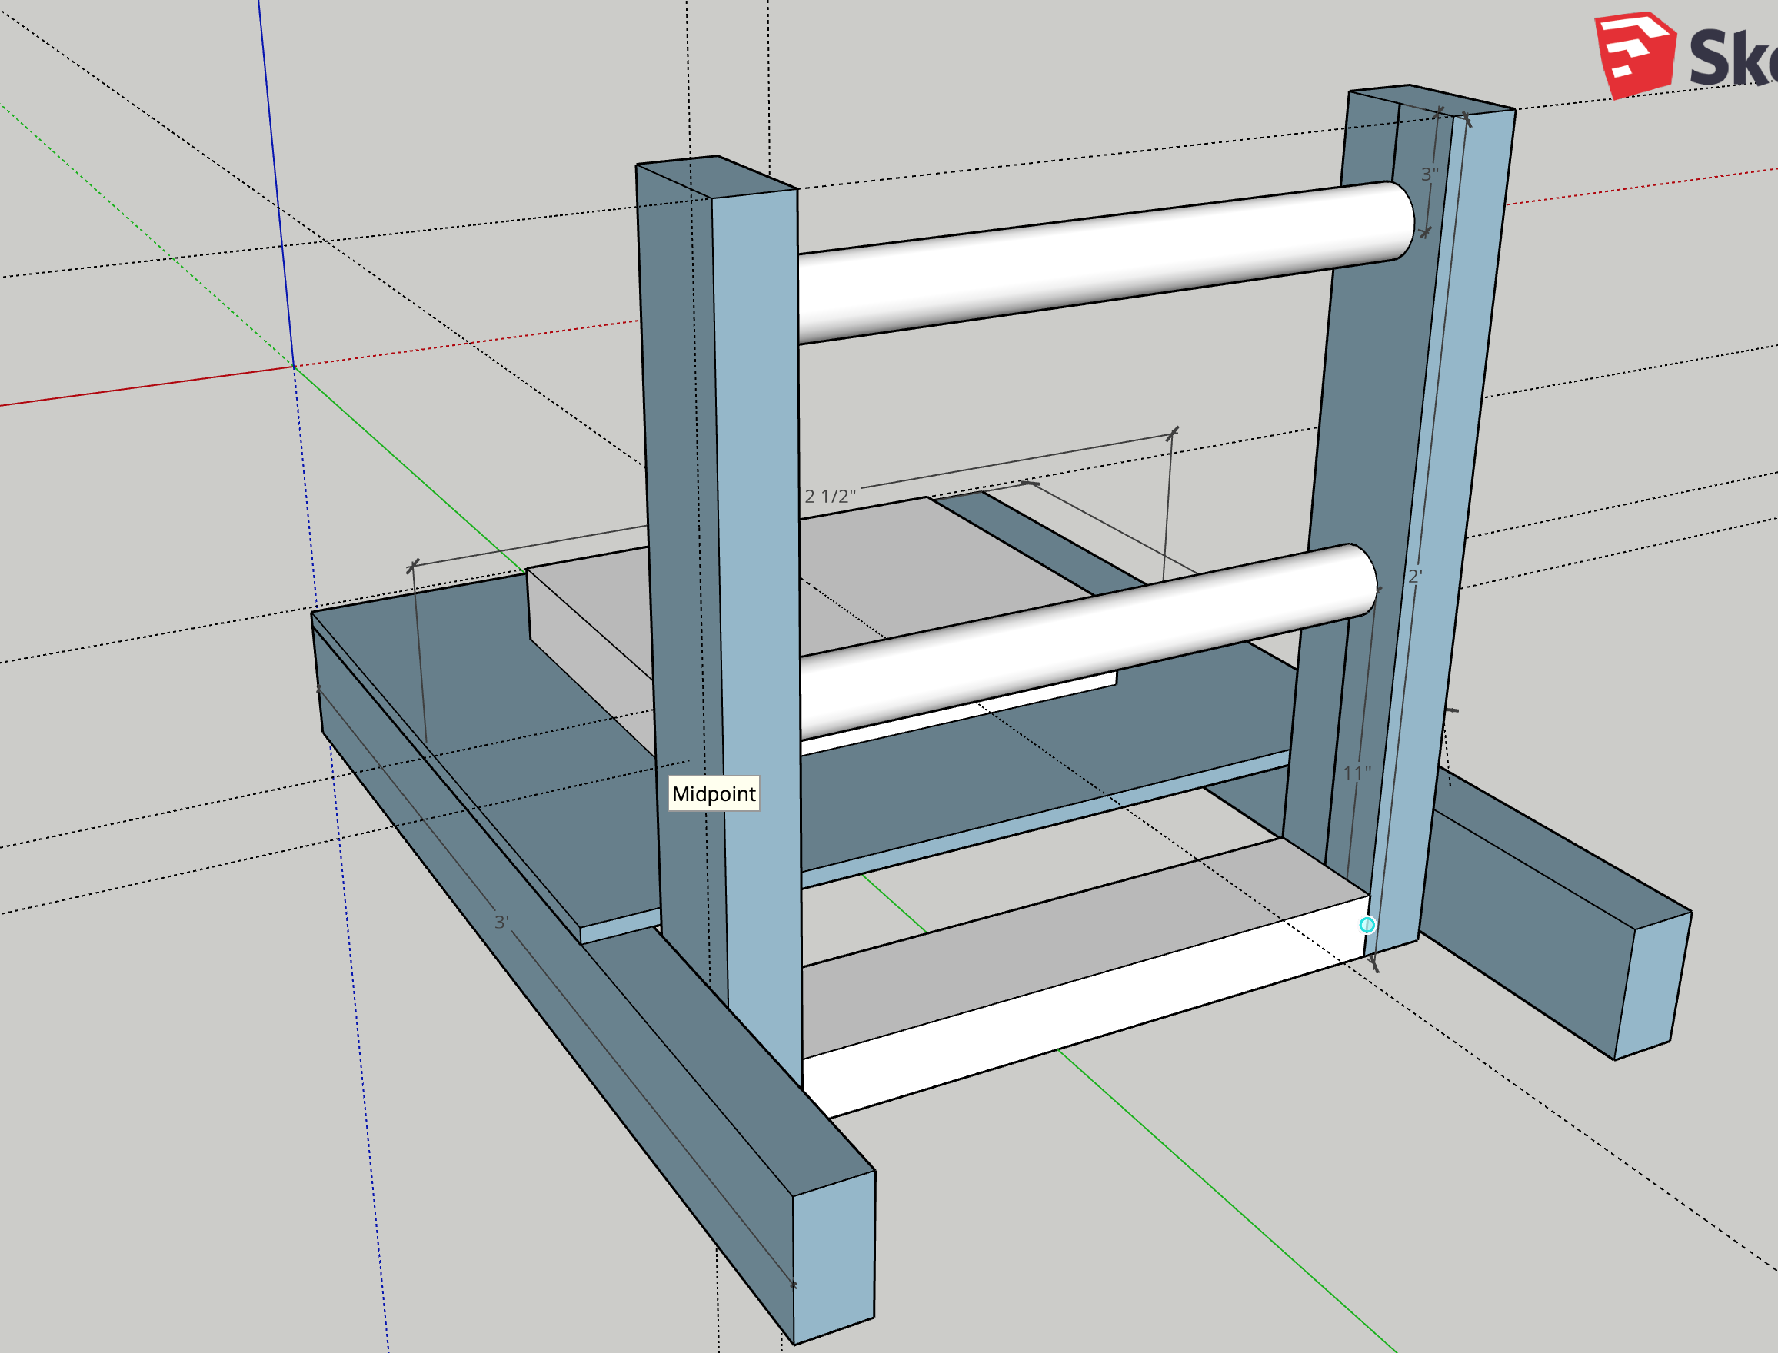Select the 2' dimension on right post
Viewport: 1778px width, 1353px height.
[1415, 577]
